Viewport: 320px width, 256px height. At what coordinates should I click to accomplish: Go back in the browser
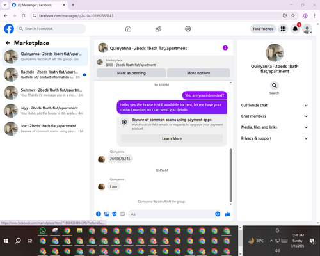(6, 16)
